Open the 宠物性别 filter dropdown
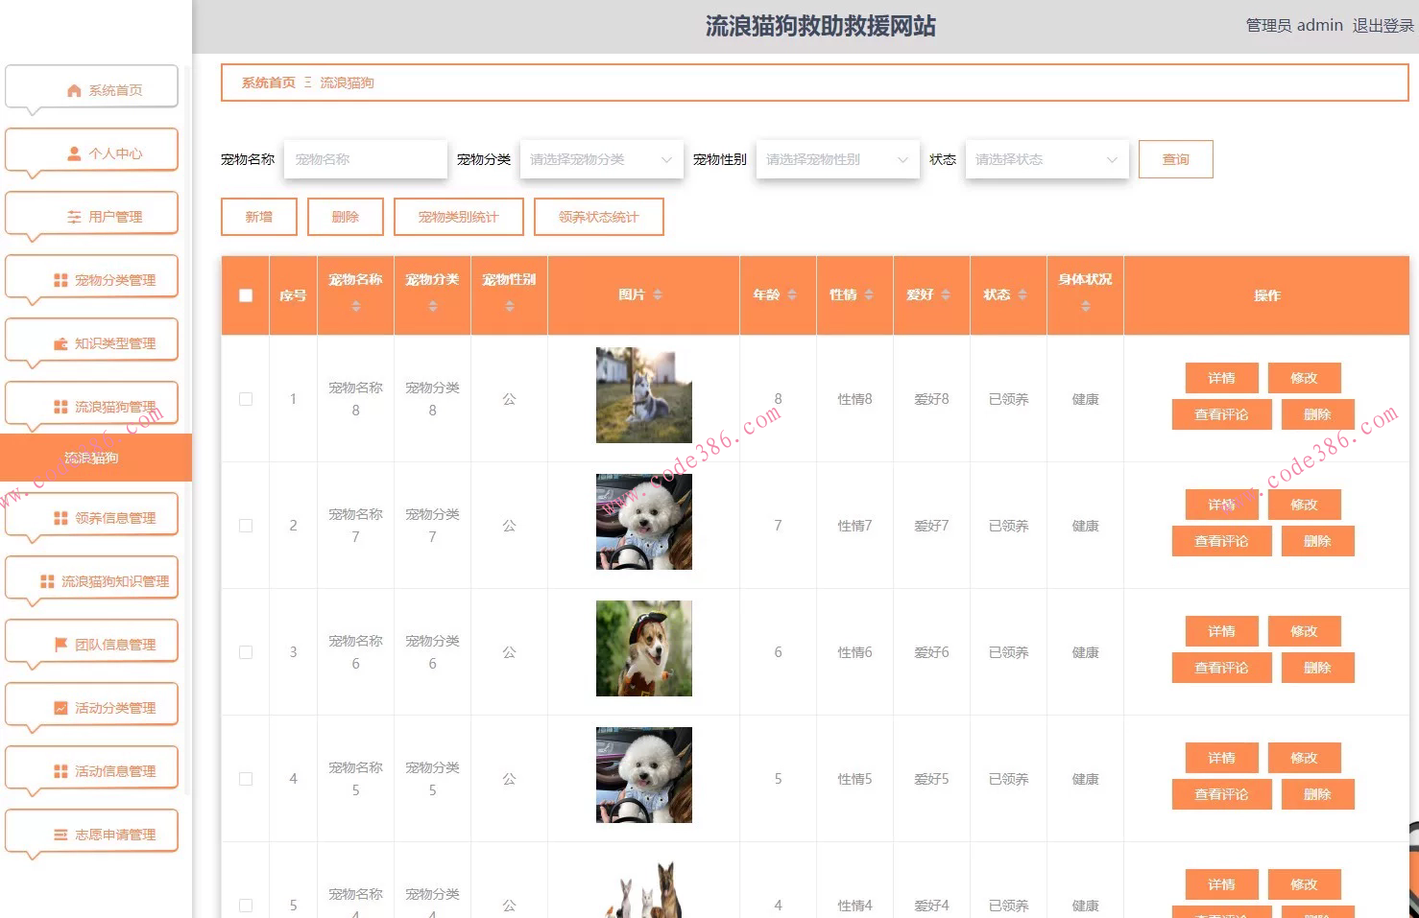This screenshot has width=1419, height=918. click(837, 159)
